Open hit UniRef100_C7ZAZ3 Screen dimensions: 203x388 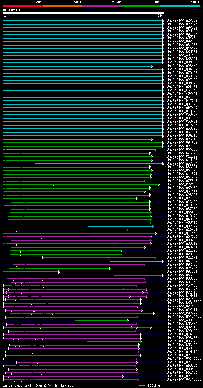click(x=182, y=184)
